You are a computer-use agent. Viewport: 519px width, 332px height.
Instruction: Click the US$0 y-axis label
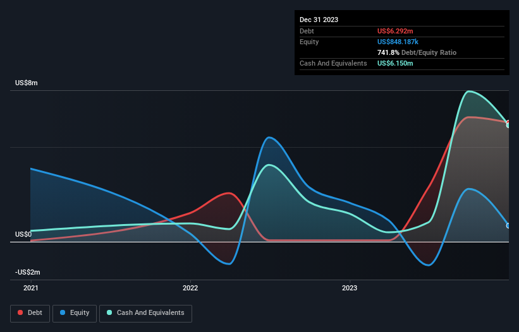coord(23,235)
